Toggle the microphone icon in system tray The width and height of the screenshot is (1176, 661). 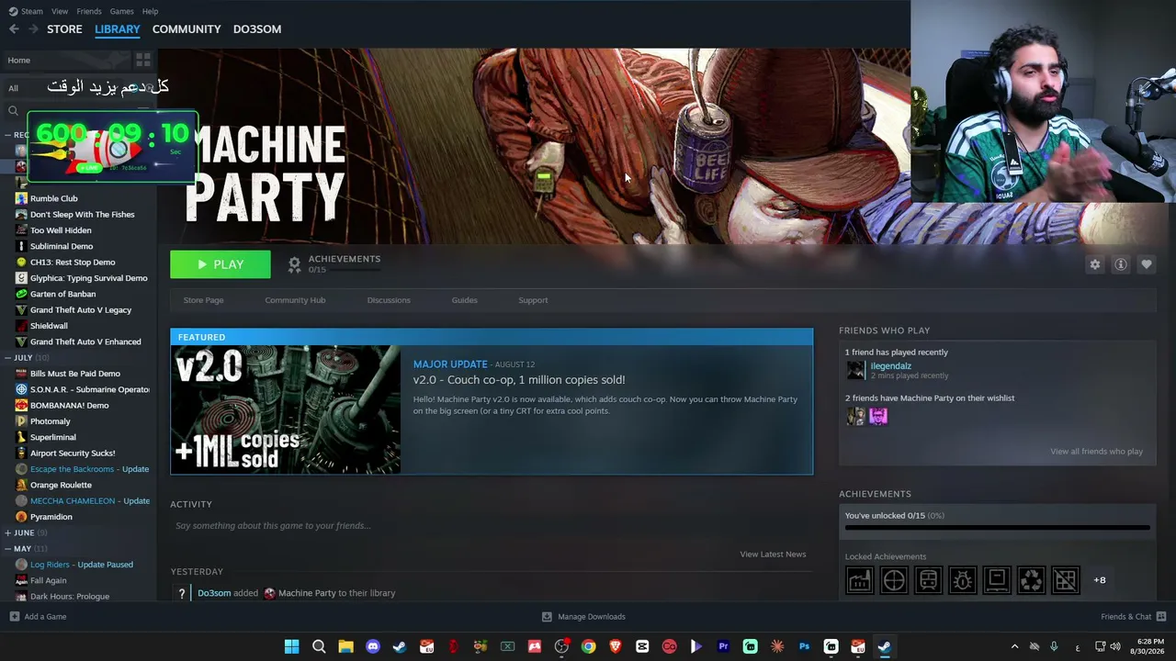click(x=1054, y=646)
